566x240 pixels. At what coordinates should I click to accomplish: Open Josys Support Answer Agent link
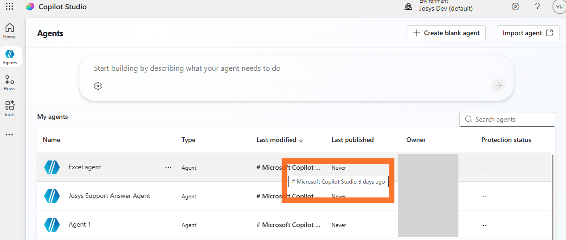[x=109, y=196]
